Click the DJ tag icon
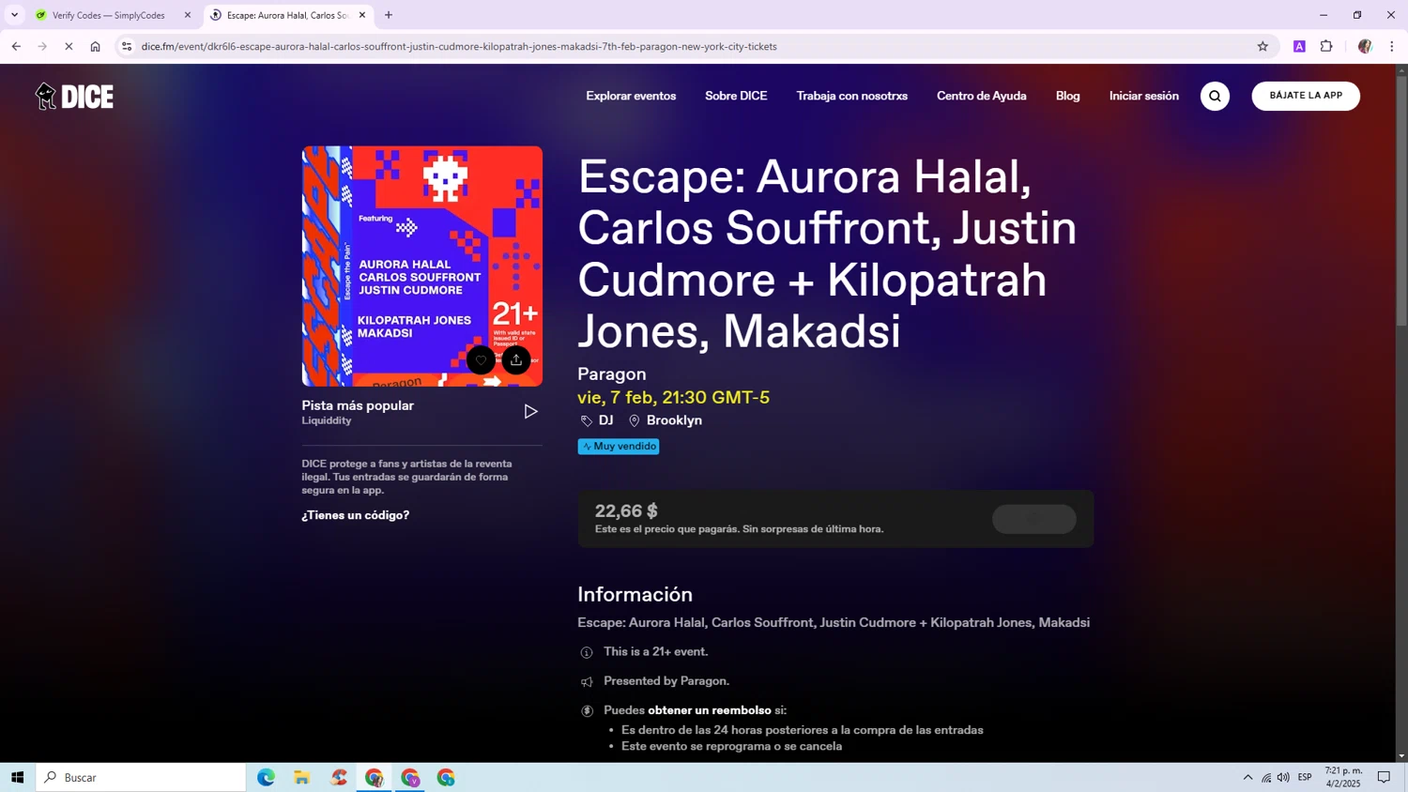The height and width of the screenshot is (792, 1408). [x=587, y=421]
